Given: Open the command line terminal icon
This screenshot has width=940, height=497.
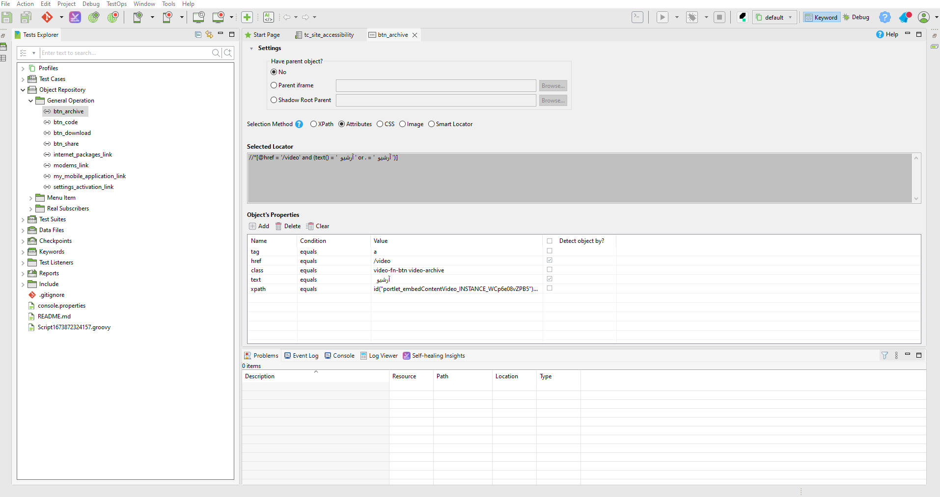Looking at the screenshot, I should coord(637,17).
